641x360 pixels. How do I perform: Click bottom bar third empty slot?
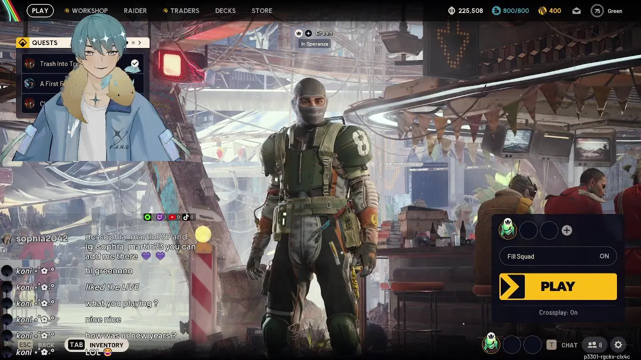point(532,344)
